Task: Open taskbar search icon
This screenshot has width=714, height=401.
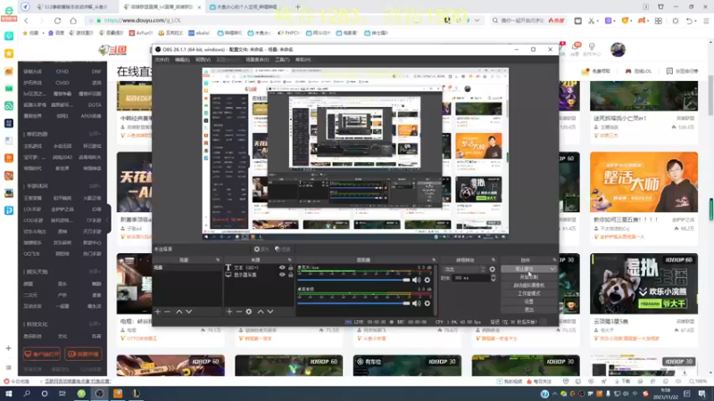Action: click(27, 393)
